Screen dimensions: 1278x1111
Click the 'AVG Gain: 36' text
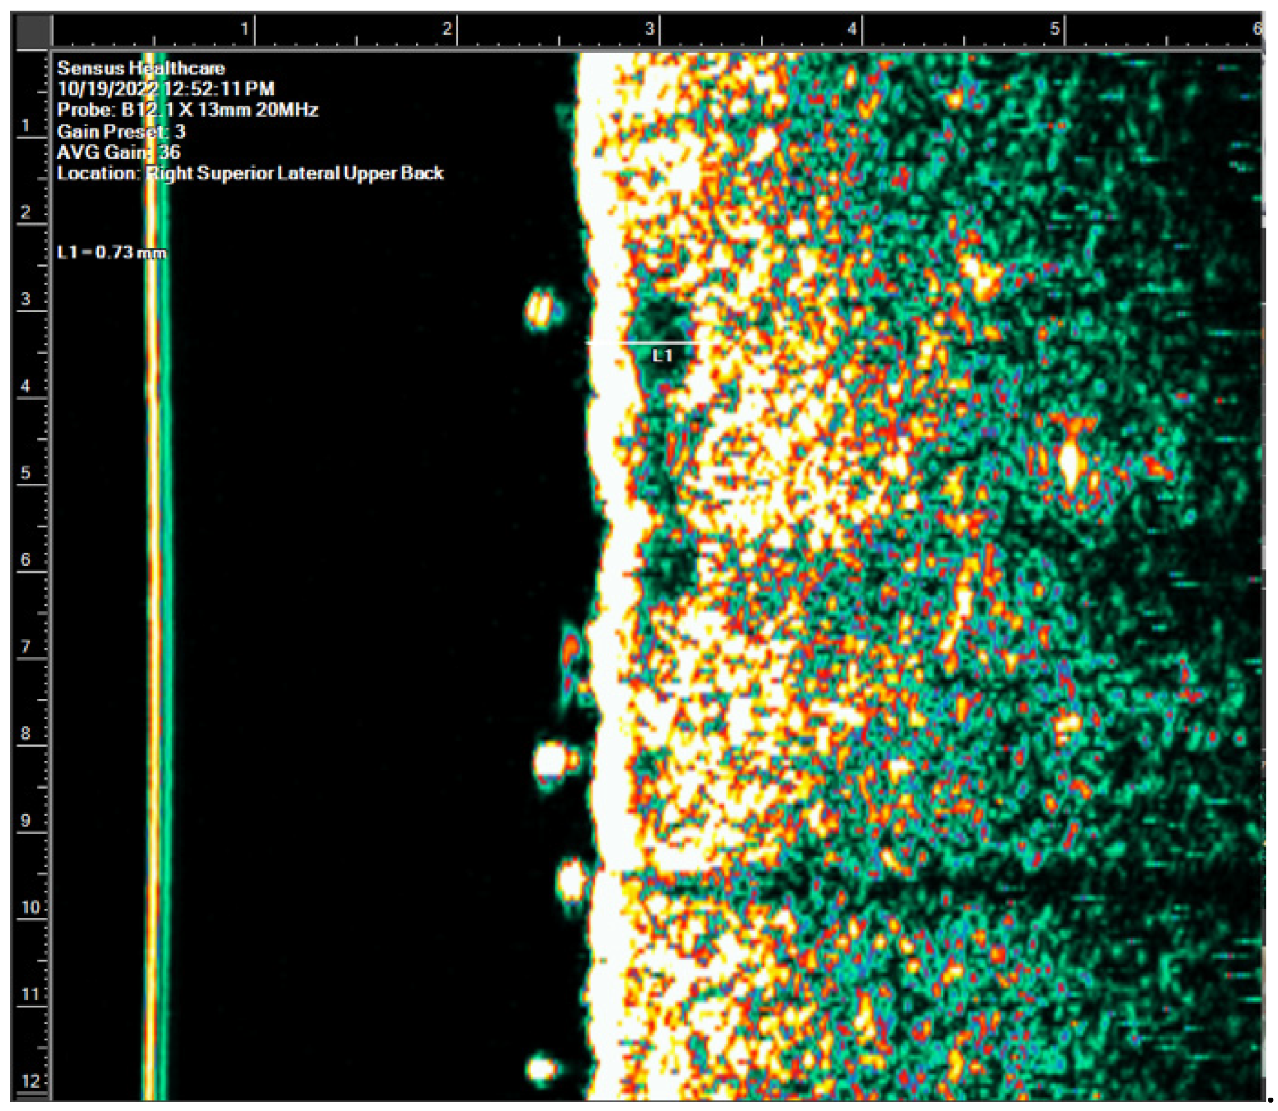[119, 152]
